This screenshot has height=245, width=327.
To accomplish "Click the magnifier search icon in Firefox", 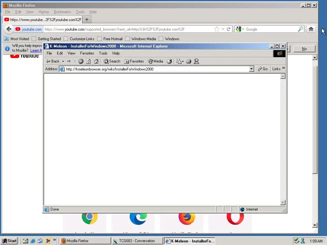I will 300,29.
